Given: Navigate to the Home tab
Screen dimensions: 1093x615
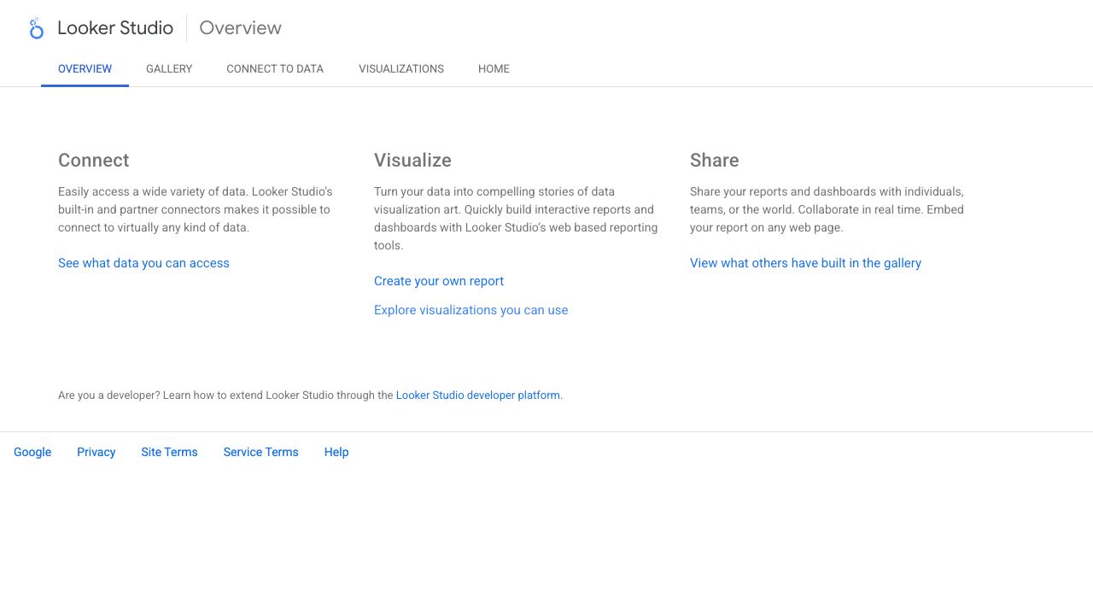Looking at the screenshot, I should pos(494,69).
